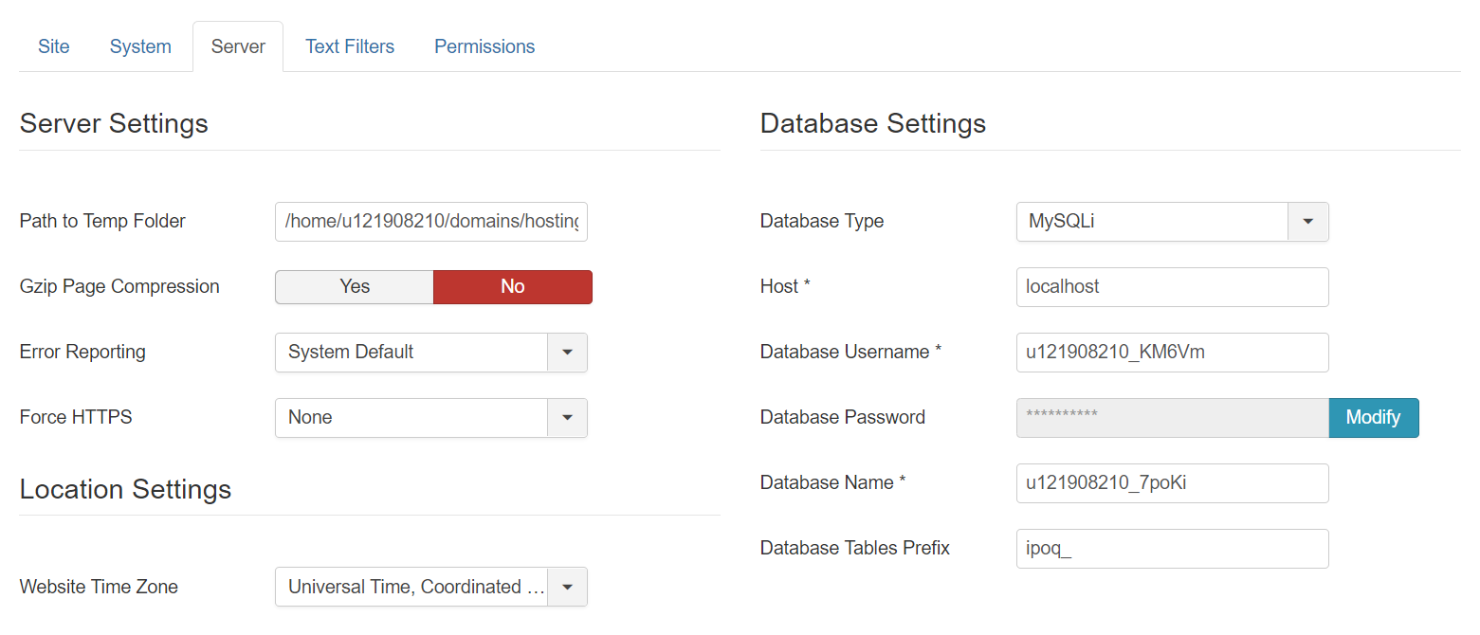Switch to the Site tab
1480x635 pixels.
(x=54, y=46)
